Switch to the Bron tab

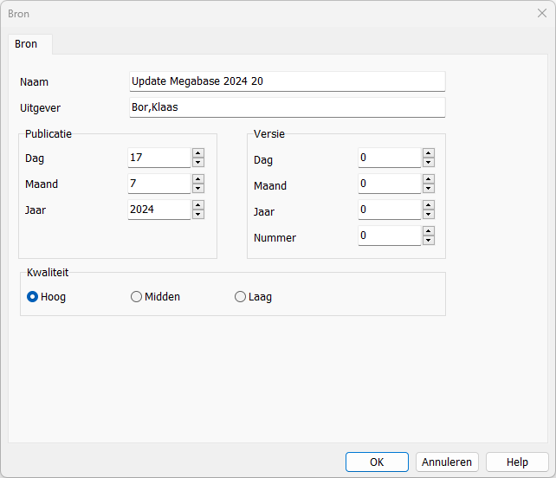click(26, 44)
